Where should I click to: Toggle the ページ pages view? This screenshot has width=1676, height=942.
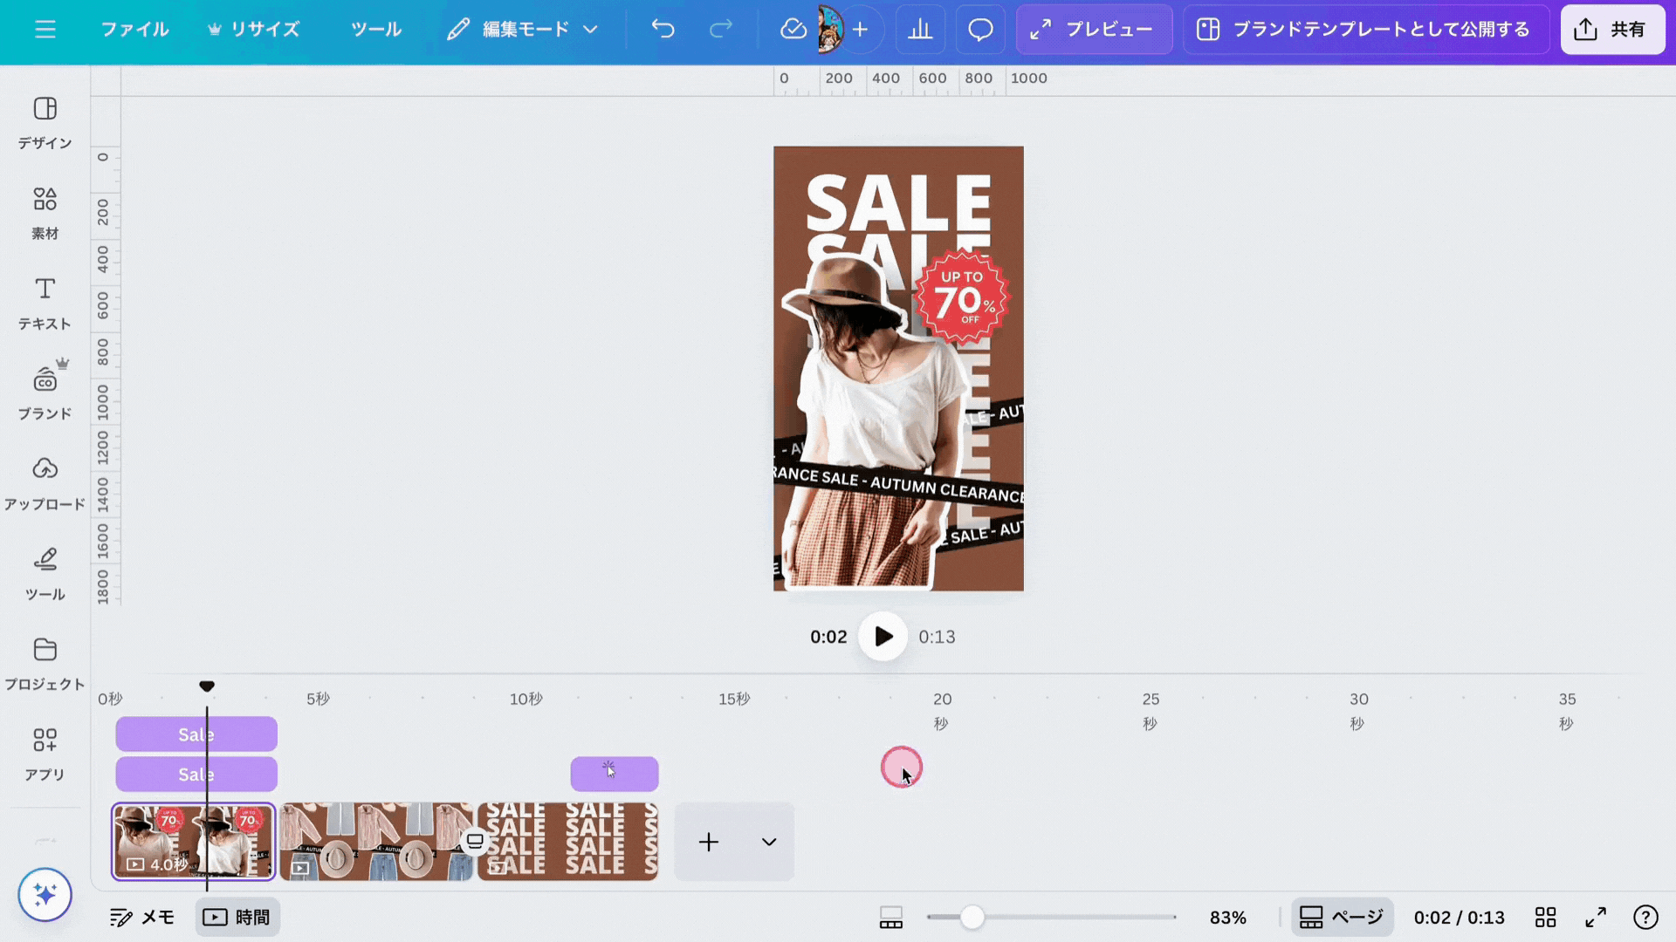(1342, 917)
